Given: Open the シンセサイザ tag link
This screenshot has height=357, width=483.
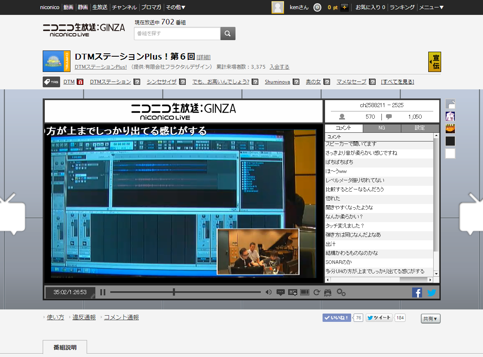Looking at the screenshot, I should tap(162, 82).
